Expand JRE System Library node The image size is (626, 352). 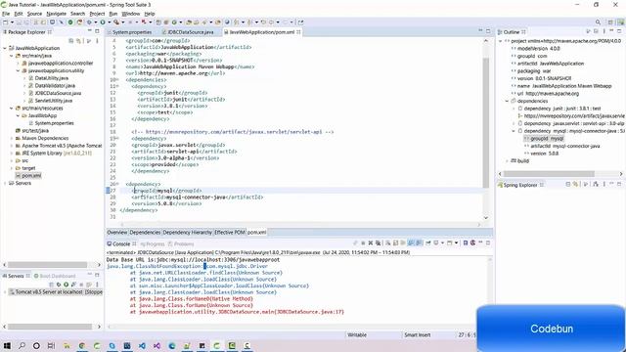click(x=12, y=154)
